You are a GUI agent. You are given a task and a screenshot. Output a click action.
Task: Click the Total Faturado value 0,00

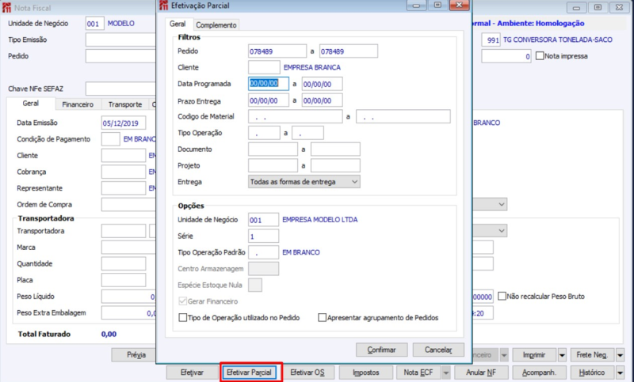coord(109,334)
